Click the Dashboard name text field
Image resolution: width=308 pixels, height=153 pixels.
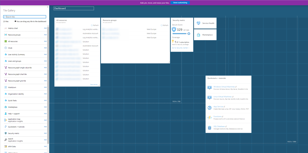[74, 8]
